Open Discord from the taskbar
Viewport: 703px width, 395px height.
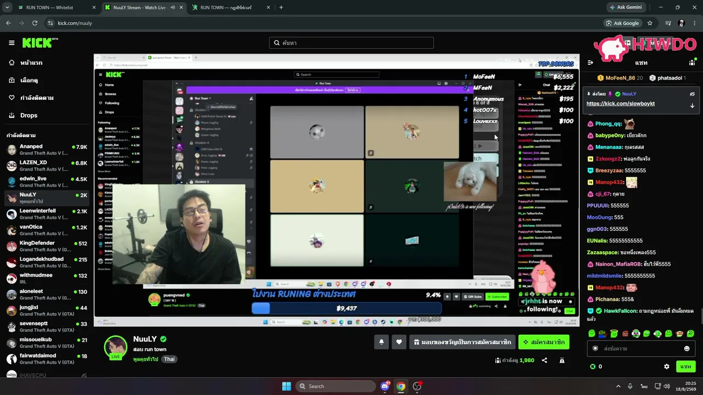(384, 386)
